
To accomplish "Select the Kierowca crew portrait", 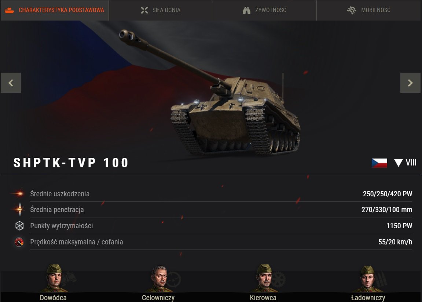I will (x=264, y=279).
